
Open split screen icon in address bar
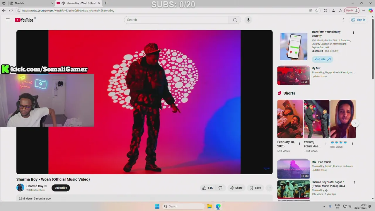tap(311, 11)
